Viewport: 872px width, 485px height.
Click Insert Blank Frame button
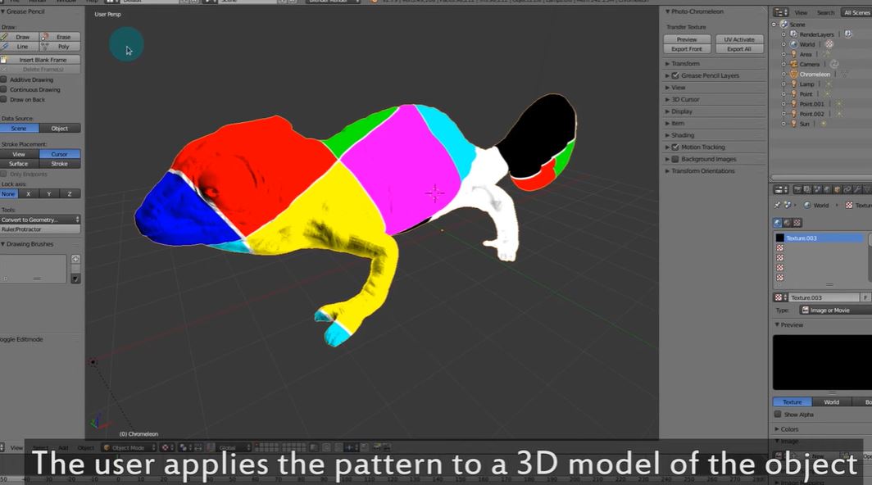coord(41,60)
